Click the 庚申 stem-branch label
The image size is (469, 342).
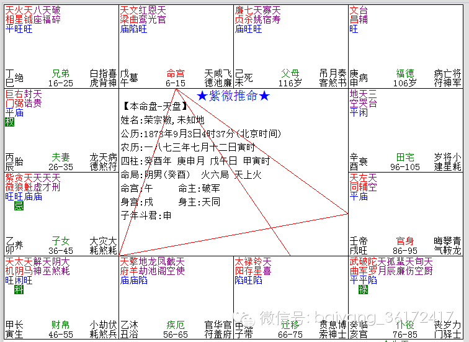click(x=354, y=78)
